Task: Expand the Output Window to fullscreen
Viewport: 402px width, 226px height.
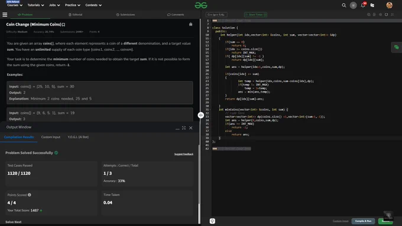Action: pos(184,127)
